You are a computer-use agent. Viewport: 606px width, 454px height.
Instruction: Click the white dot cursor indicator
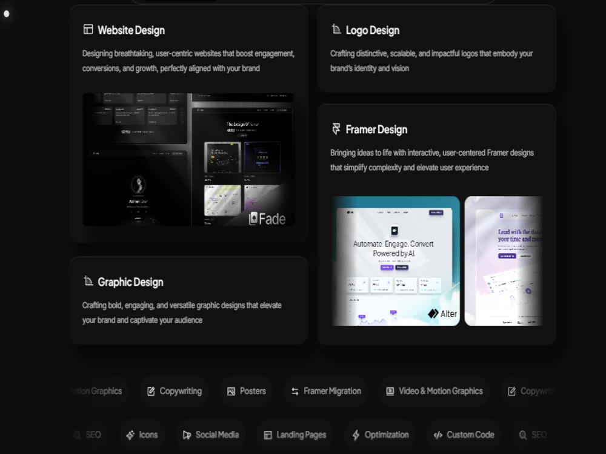point(6,14)
